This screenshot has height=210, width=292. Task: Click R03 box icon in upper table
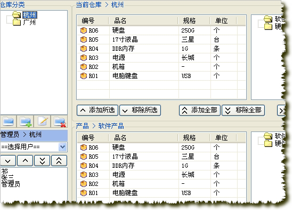(x=84, y=58)
